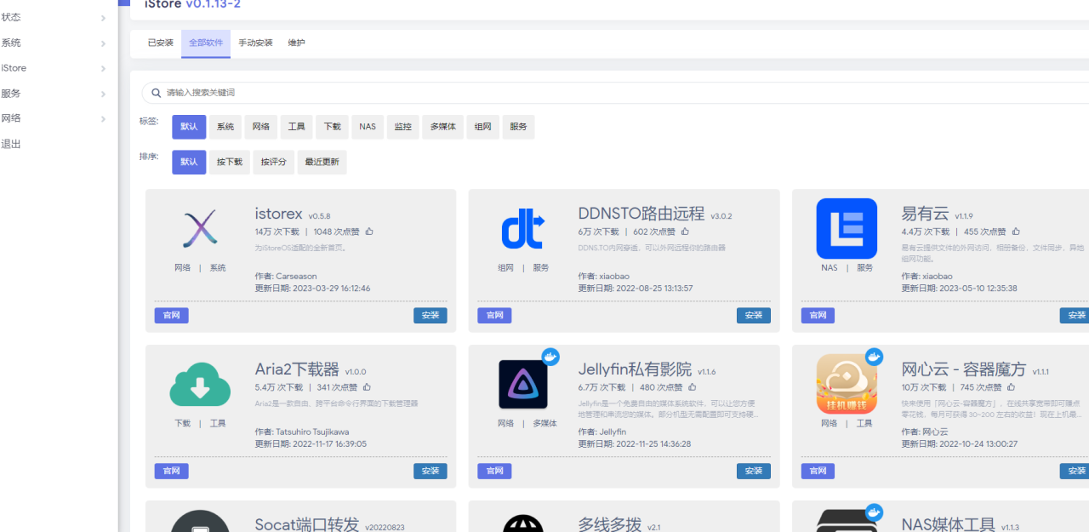
Task: Sort apps by 按下载
Action: pyautogui.click(x=229, y=162)
